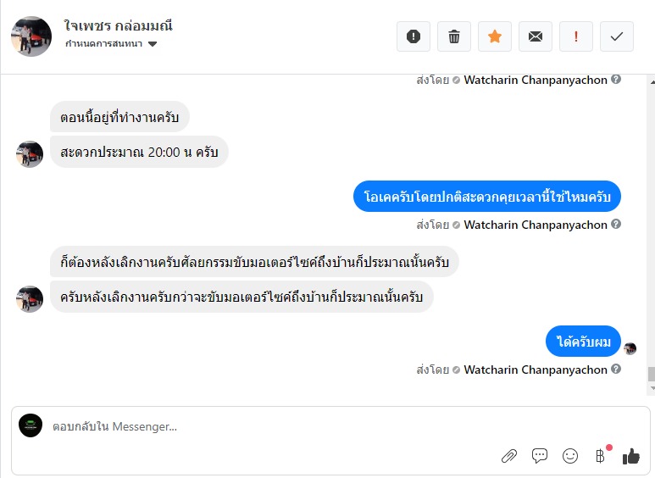
Task: Mark conversation done with checkmark
Action: (617, 36)
